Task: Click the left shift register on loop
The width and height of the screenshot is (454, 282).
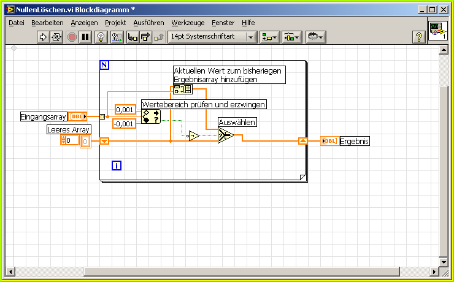Action: click(x=104, y=141)
